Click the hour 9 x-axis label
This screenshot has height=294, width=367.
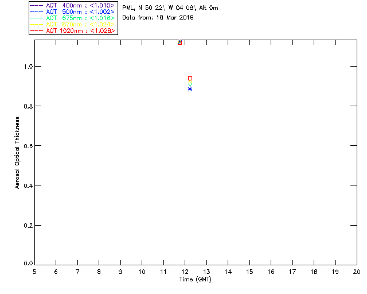pos(120,272)
